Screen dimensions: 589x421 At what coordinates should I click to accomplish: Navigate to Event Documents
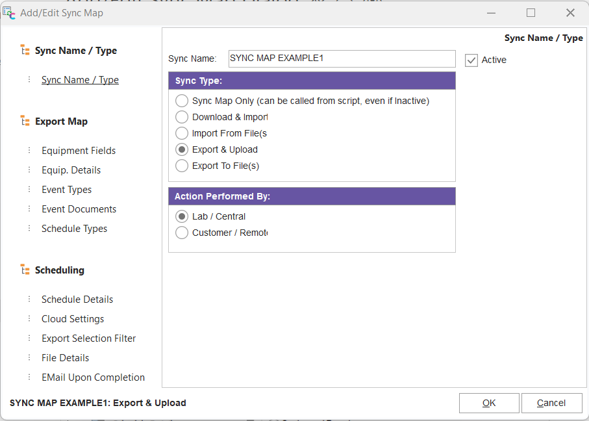point(79,209)
